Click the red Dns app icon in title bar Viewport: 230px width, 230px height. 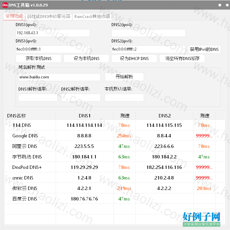pyautogui.click(x=5, y=5)
